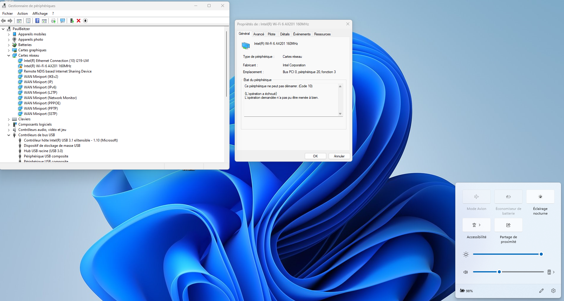Click the Scan for hardware changes icon
Image resolution: width=564 pixels, height=301 pixels.
63,21
